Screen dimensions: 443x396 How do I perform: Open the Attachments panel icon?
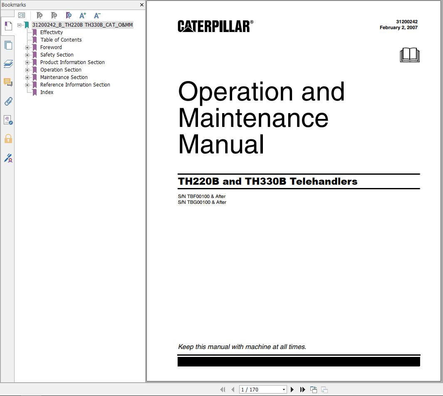[x=7, y=101]
